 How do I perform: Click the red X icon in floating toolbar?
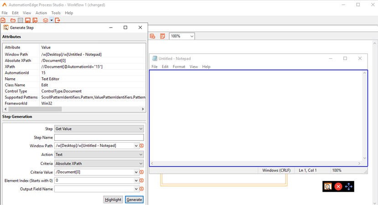click(338, 186)
